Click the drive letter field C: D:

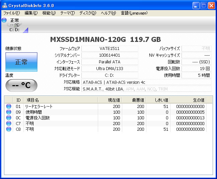point(110,75)
